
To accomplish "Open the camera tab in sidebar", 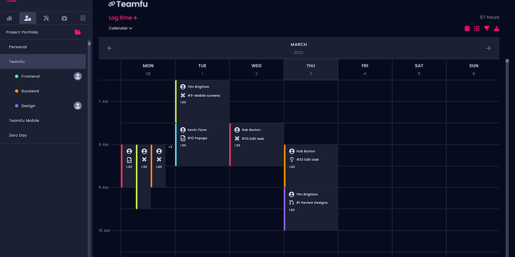I will click(x=64, y=19).
